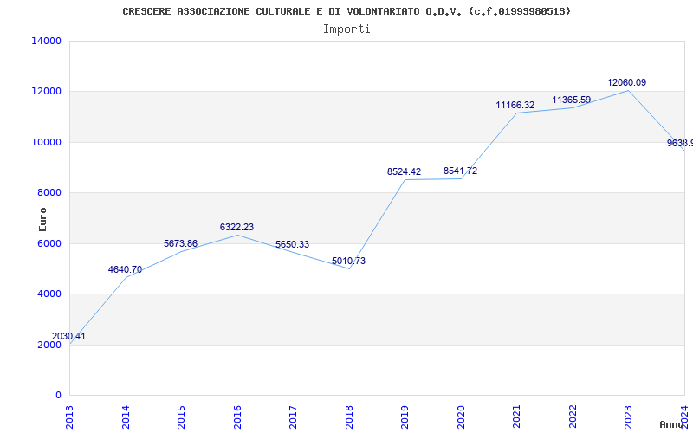
Task: Click the x-axis year 2013
Action: 70,417
